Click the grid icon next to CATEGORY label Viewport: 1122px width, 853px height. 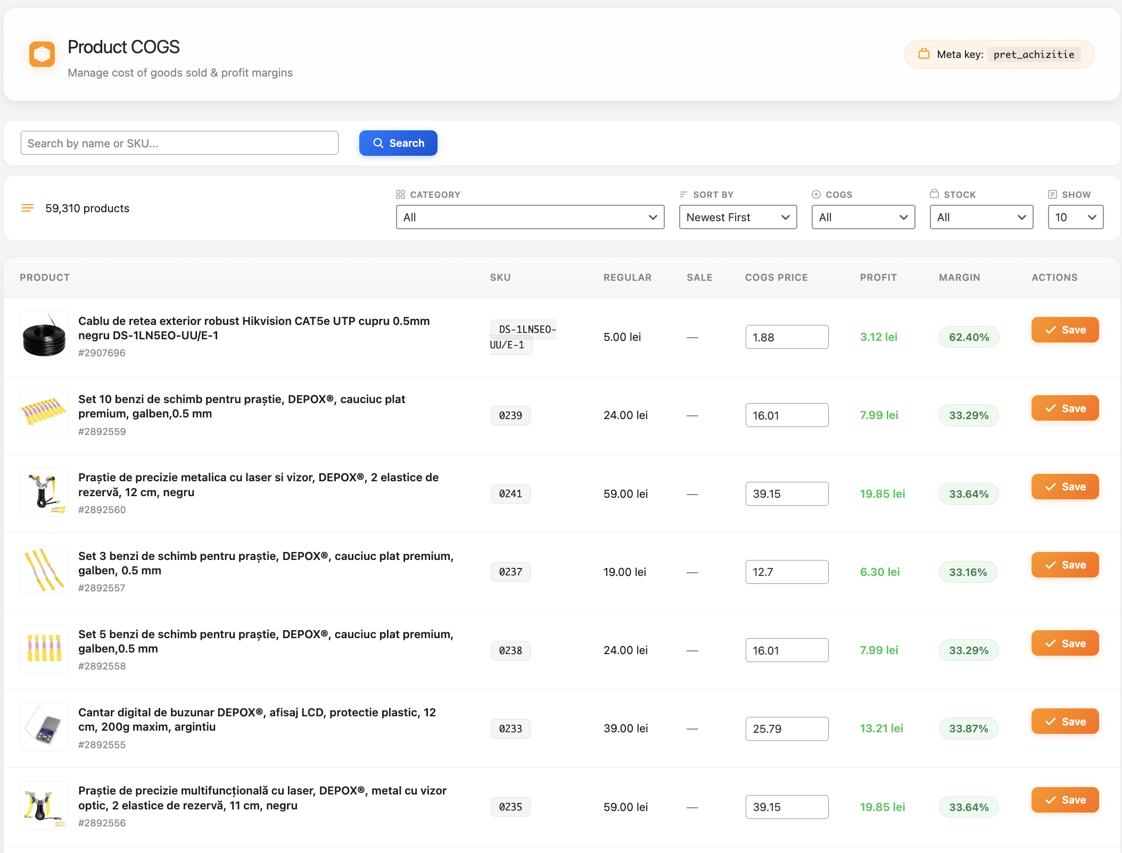pos(401,194)
